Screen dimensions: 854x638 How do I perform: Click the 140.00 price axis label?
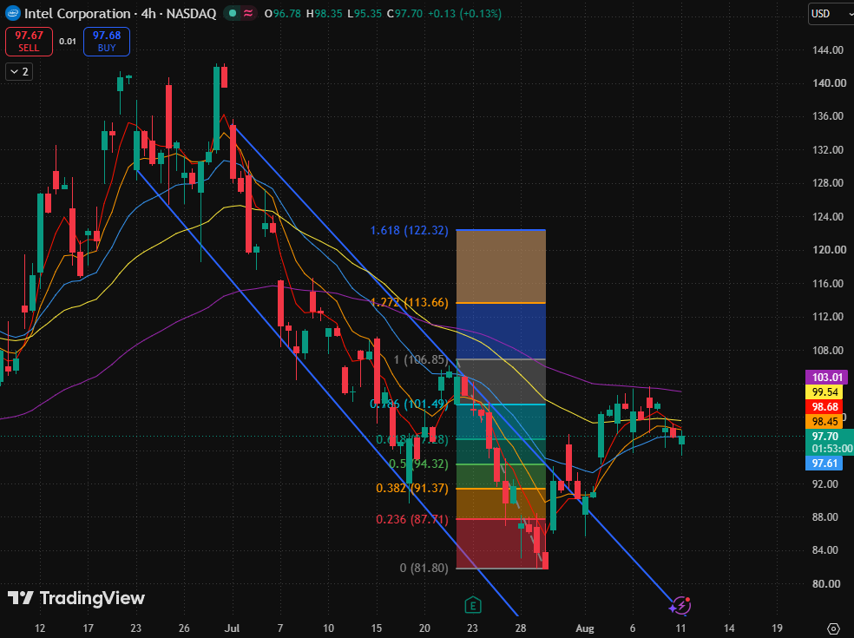click(829, 83)
